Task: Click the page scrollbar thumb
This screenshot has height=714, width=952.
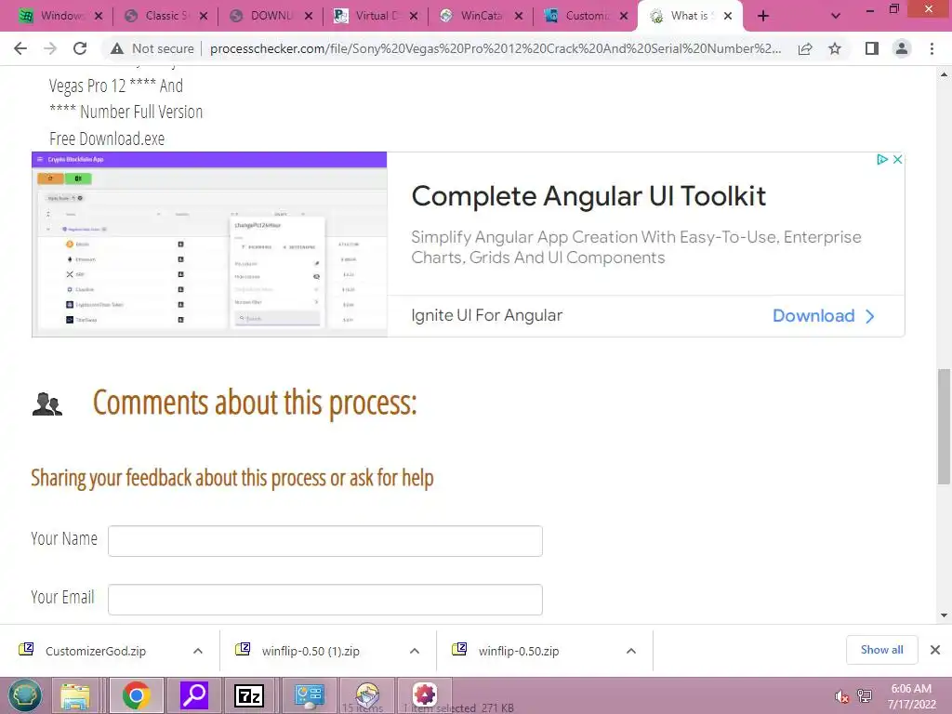Action: pyautogui.click(x=944, y=426)
